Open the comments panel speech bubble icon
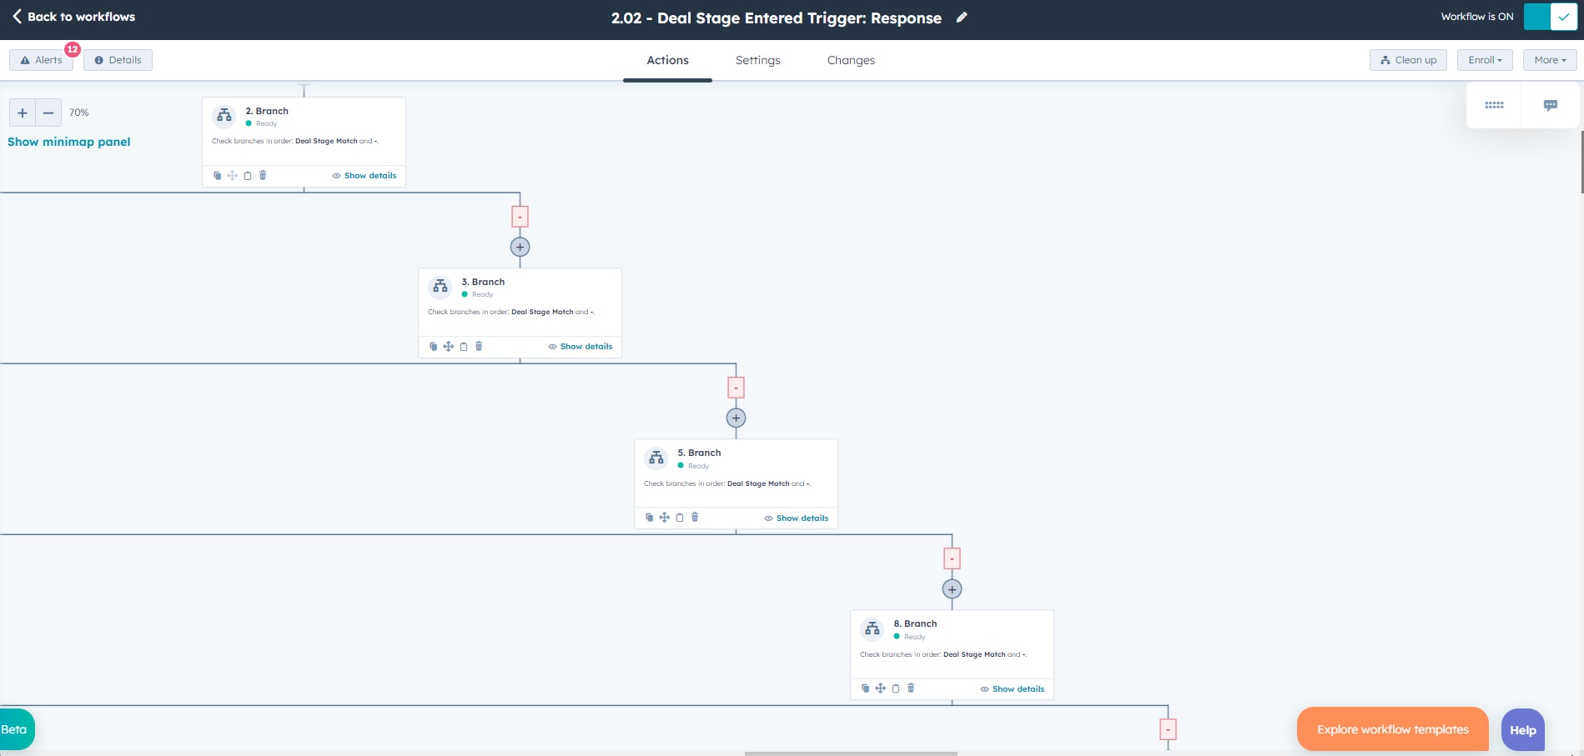Viewport: 1584px width, 756px height. pyautogui.click(x=1550, y=105)
